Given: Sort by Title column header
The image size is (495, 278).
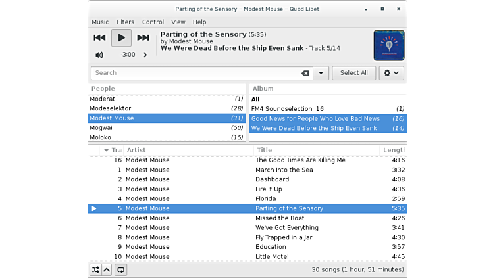Looking at the screenshot, I should coord(317,150).
